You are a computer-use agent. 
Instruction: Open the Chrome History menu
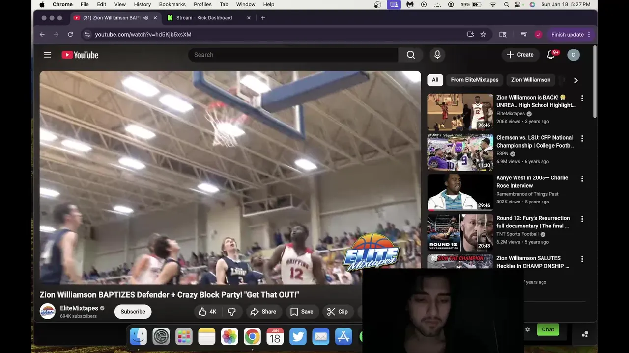coord(143,4)
